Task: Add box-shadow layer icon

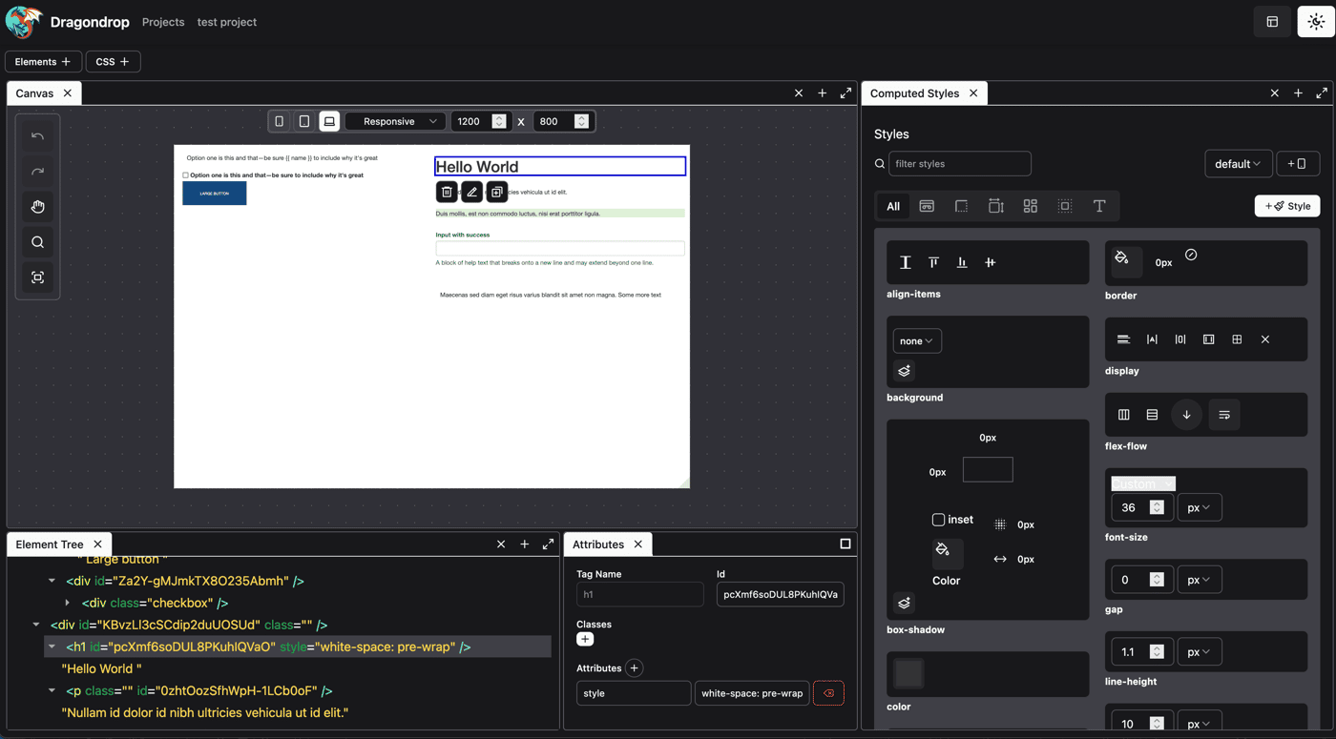Action: (905, 603)
